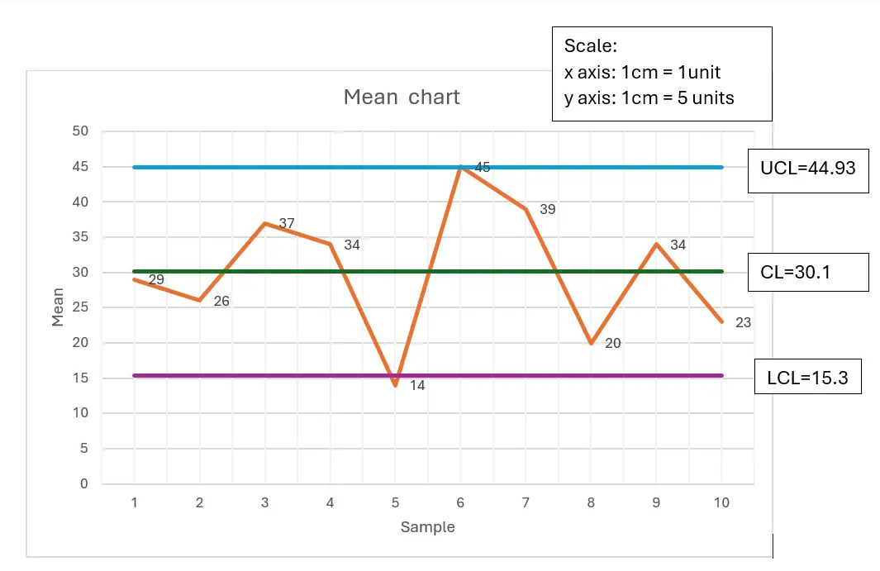Click the 0 tick label on the y-axis
The height and width of the screenshot is (571, 880).
(83, 484)
